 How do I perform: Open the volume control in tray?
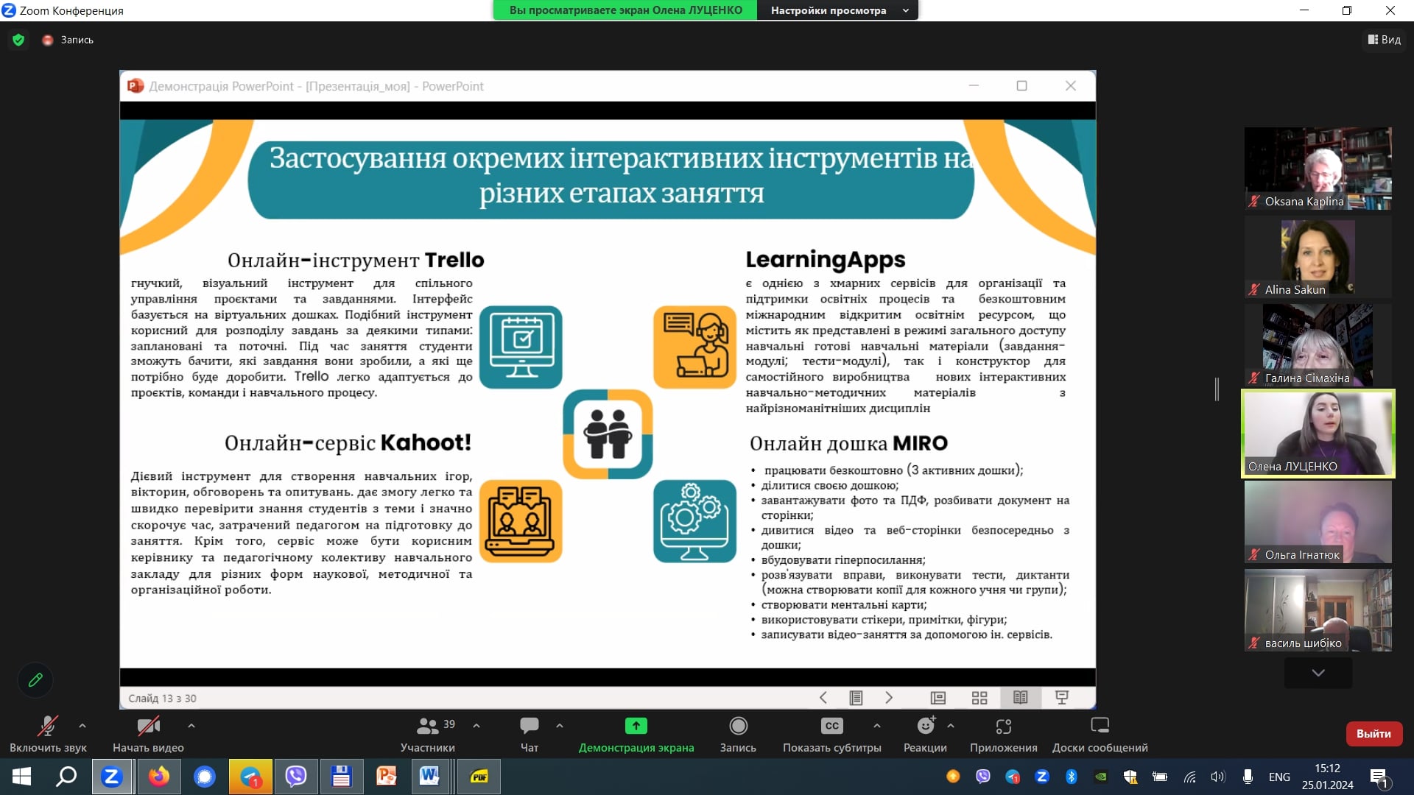click(1218, 777)
